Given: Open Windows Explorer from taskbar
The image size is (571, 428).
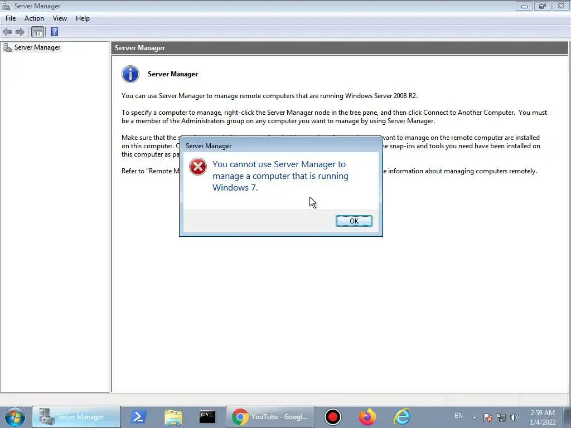Looking at the screenshot, I should [x=173, y=417].
